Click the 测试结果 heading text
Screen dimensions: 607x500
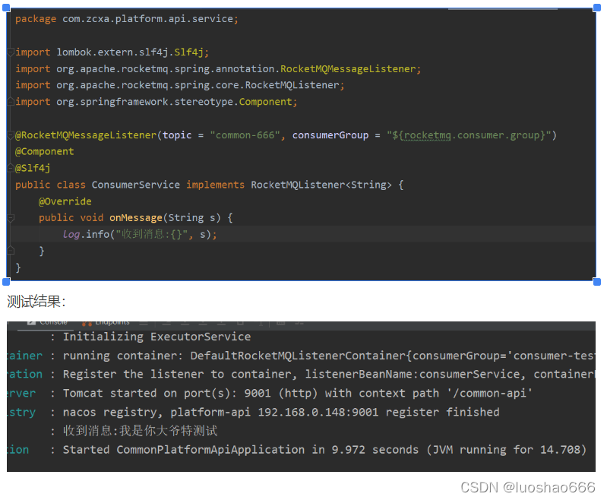(36, 302)
